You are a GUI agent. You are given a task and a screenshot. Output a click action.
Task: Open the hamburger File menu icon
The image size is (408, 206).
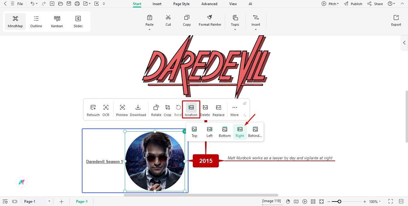click(12, 4)
